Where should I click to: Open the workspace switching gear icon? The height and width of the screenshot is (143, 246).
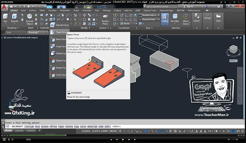(217, 131)
